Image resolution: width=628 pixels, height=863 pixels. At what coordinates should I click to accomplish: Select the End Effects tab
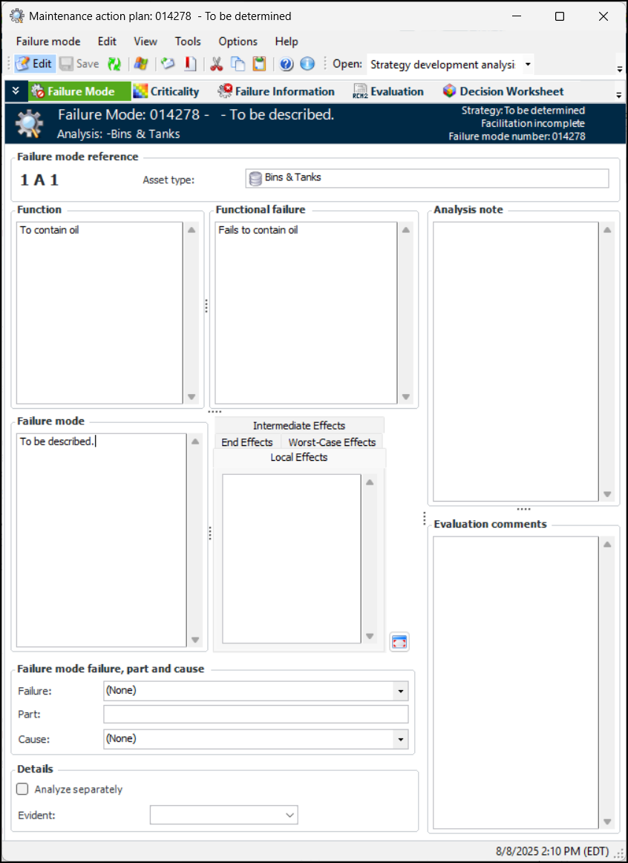coord(247,442)
